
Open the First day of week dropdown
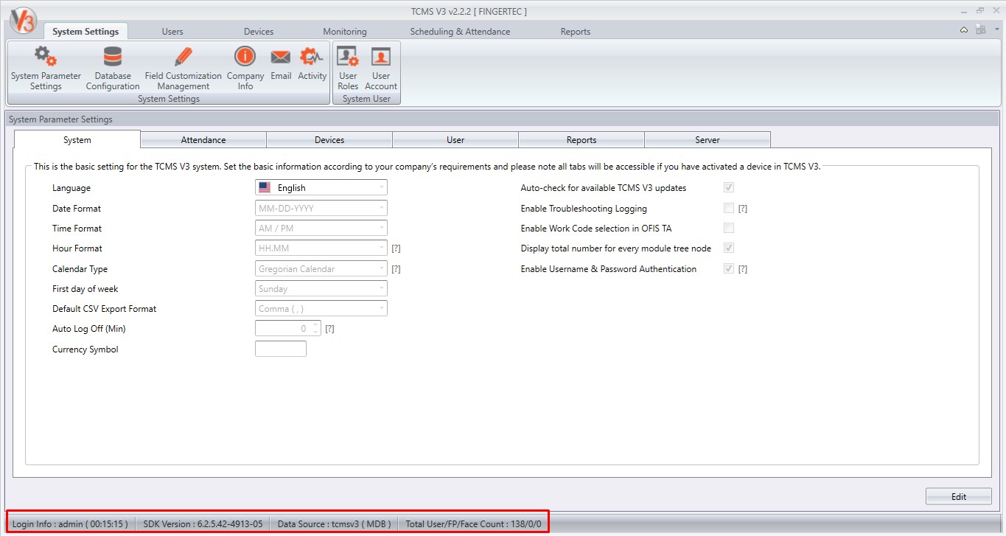point(321,289)
